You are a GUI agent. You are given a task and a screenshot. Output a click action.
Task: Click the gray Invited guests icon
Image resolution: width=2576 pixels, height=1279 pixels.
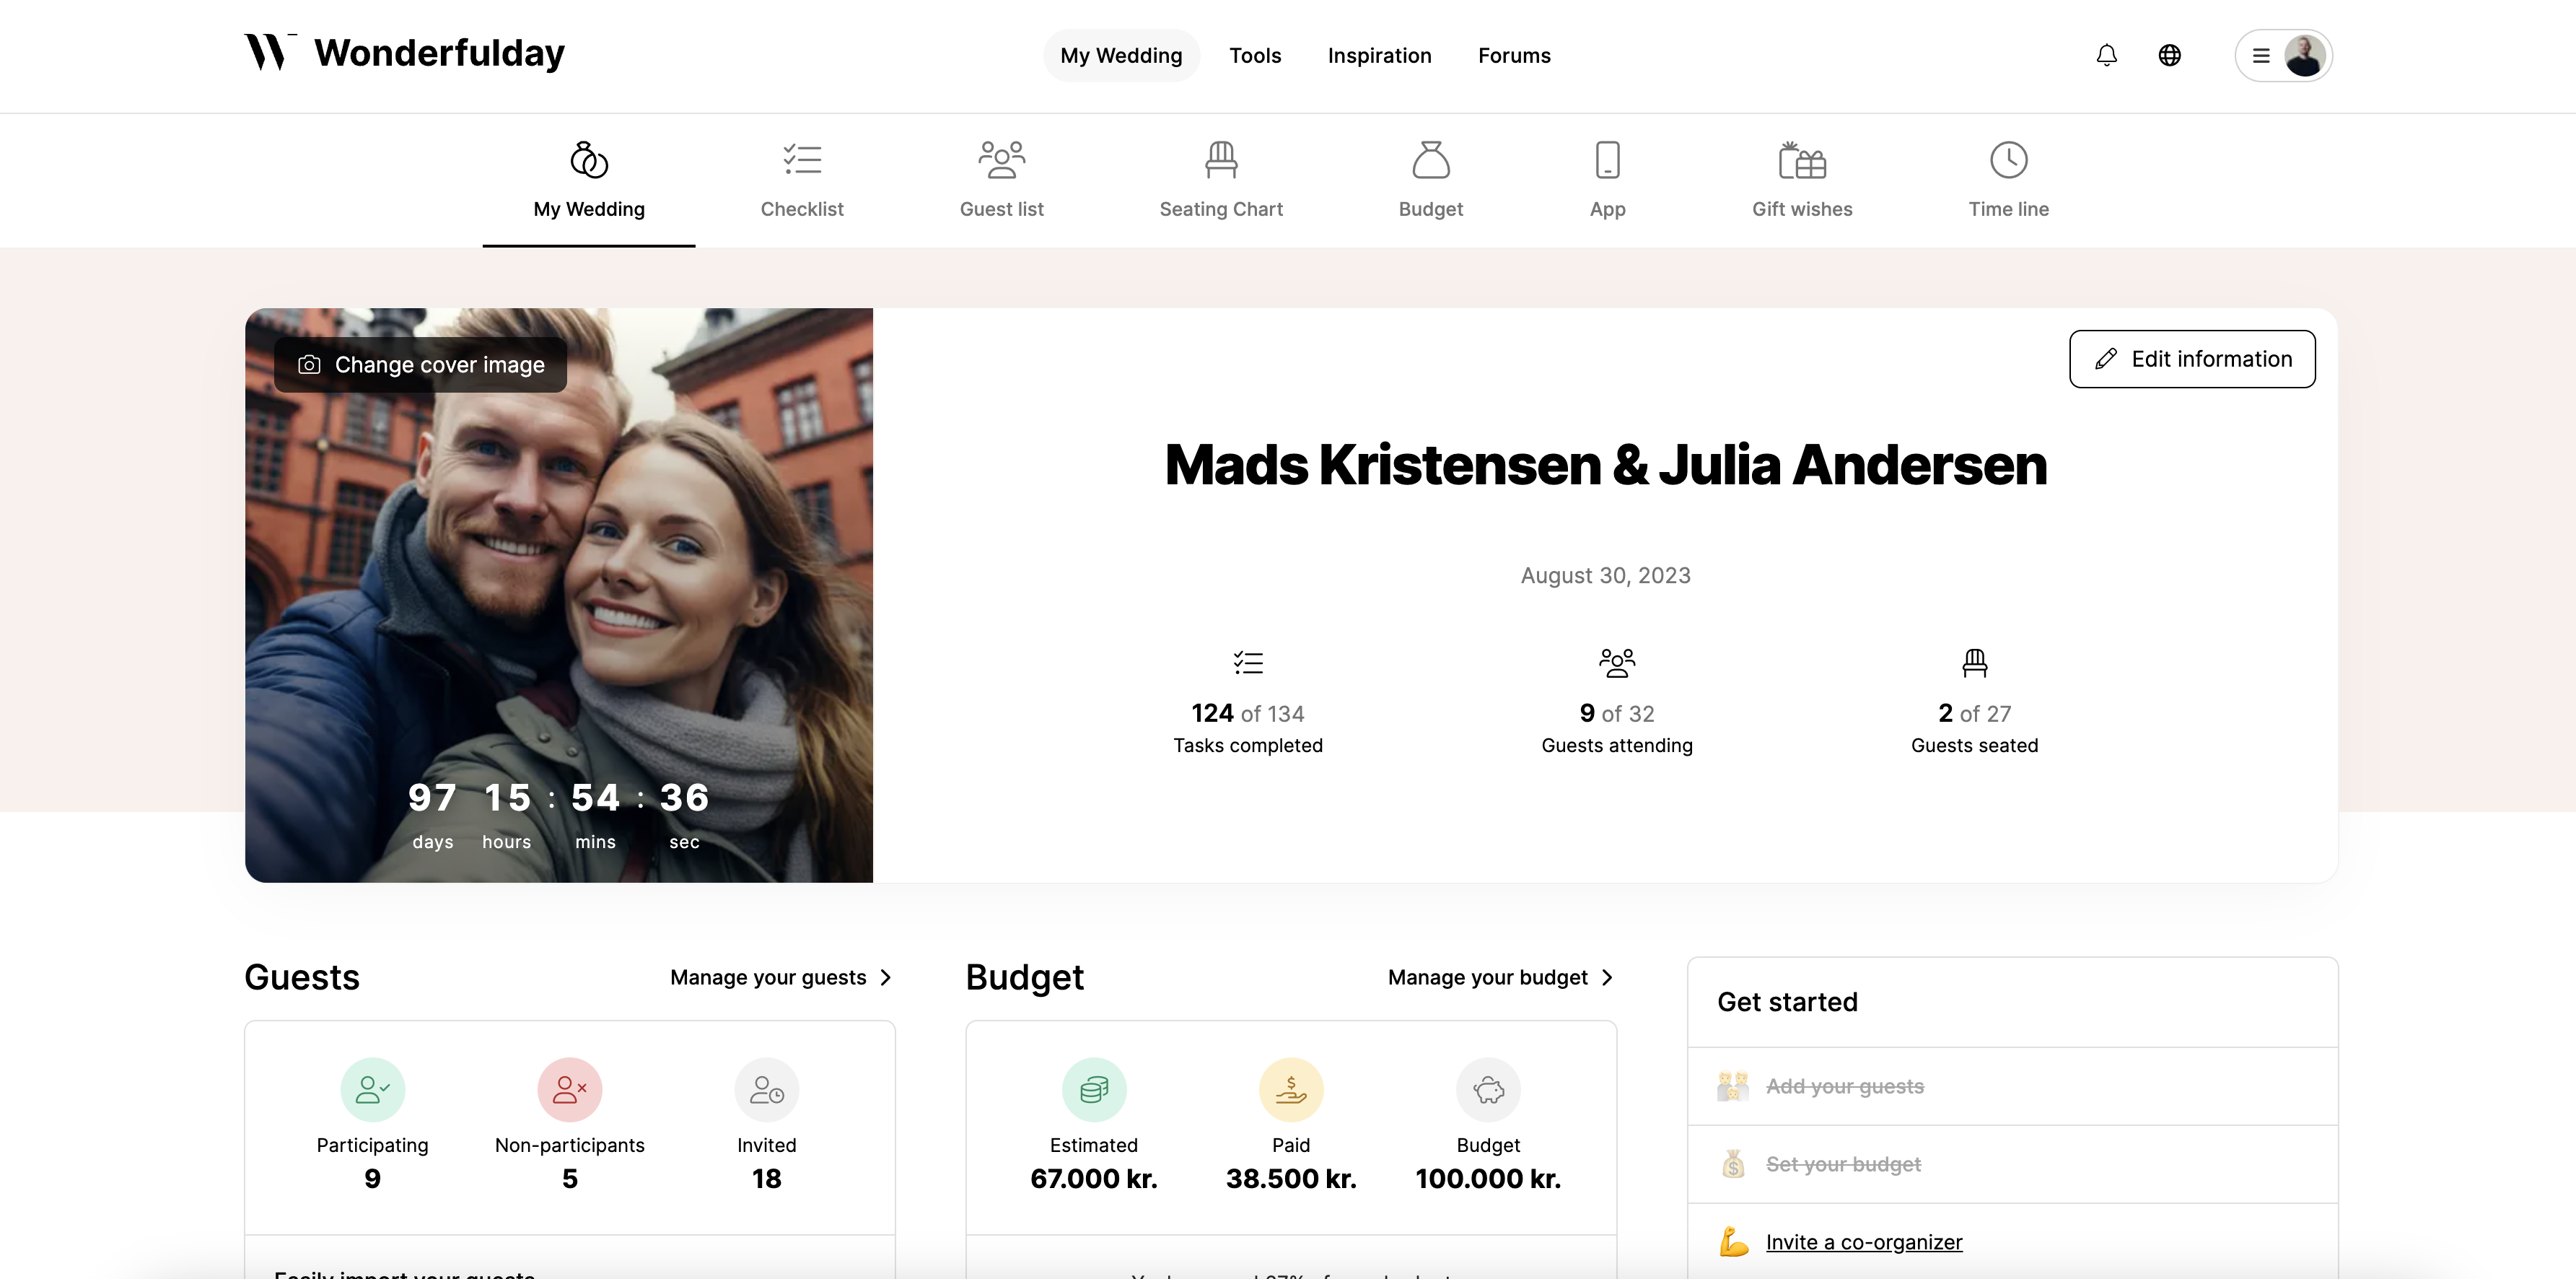coord(766,1089)
